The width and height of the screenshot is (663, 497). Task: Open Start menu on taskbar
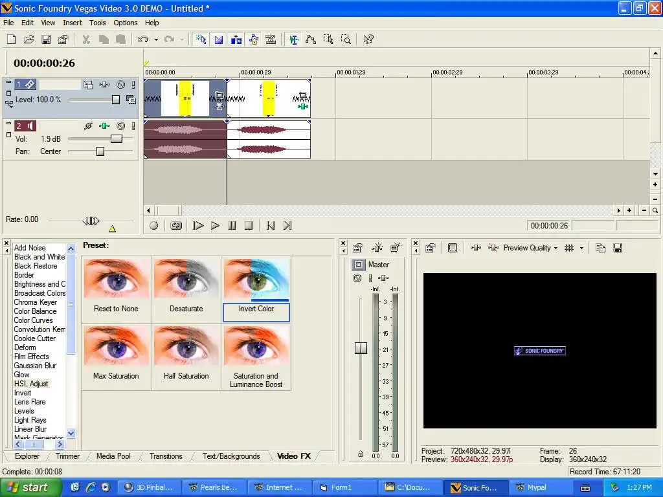(x=31, y=488)
